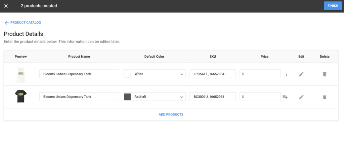Screen dimensions: 344x147
Task: Open the black t-shirt preview thumbnail
Action: point(20,96)
